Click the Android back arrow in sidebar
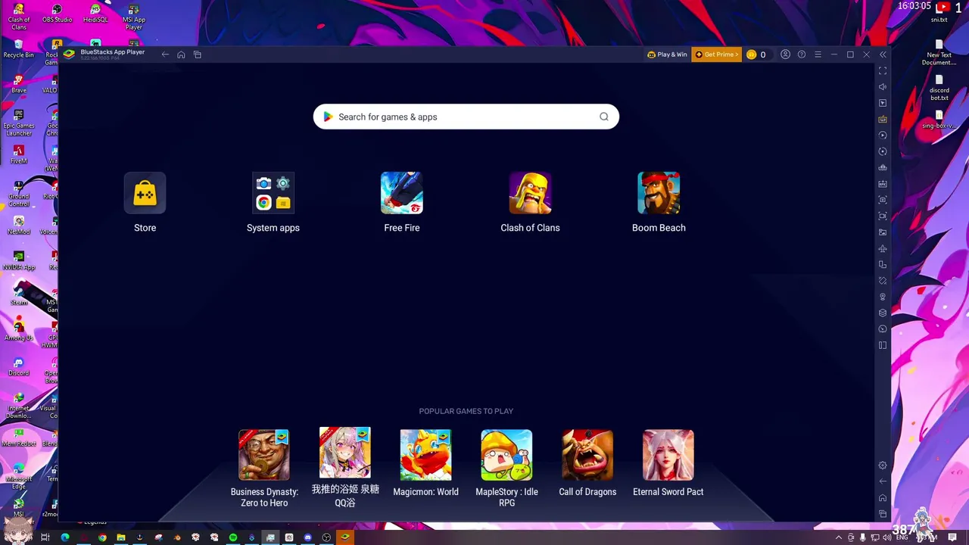969x545 pixels. [883, 481]
